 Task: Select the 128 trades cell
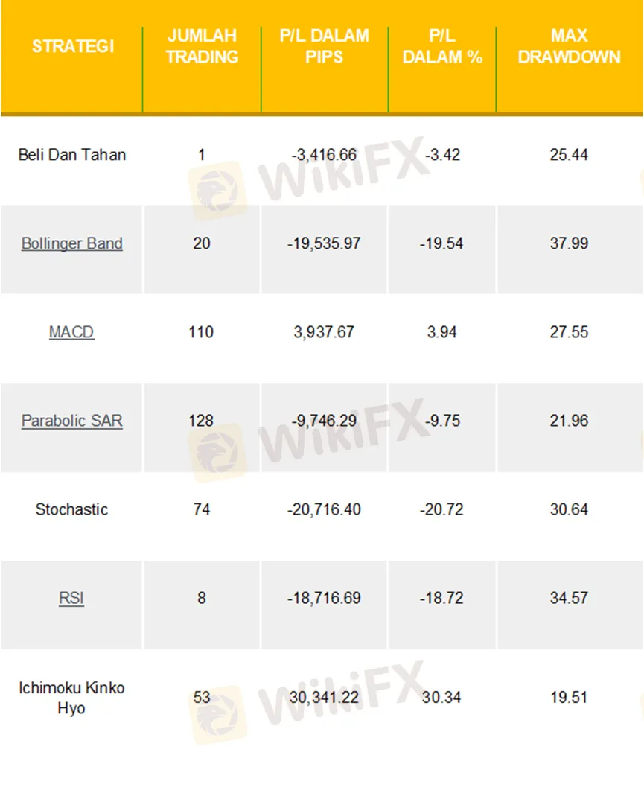[x=201, y=421]
